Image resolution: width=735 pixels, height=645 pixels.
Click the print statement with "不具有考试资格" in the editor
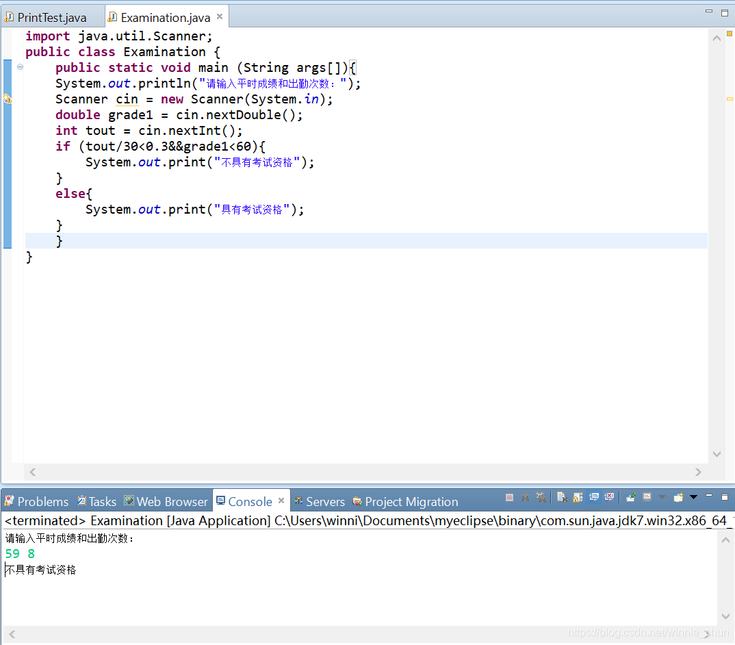200,162
